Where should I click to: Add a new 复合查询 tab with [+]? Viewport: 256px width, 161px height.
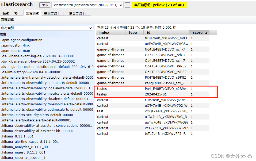click(86, 14)
